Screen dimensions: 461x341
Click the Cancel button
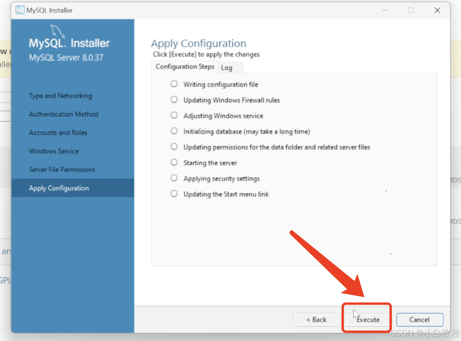tap(420, 320)
